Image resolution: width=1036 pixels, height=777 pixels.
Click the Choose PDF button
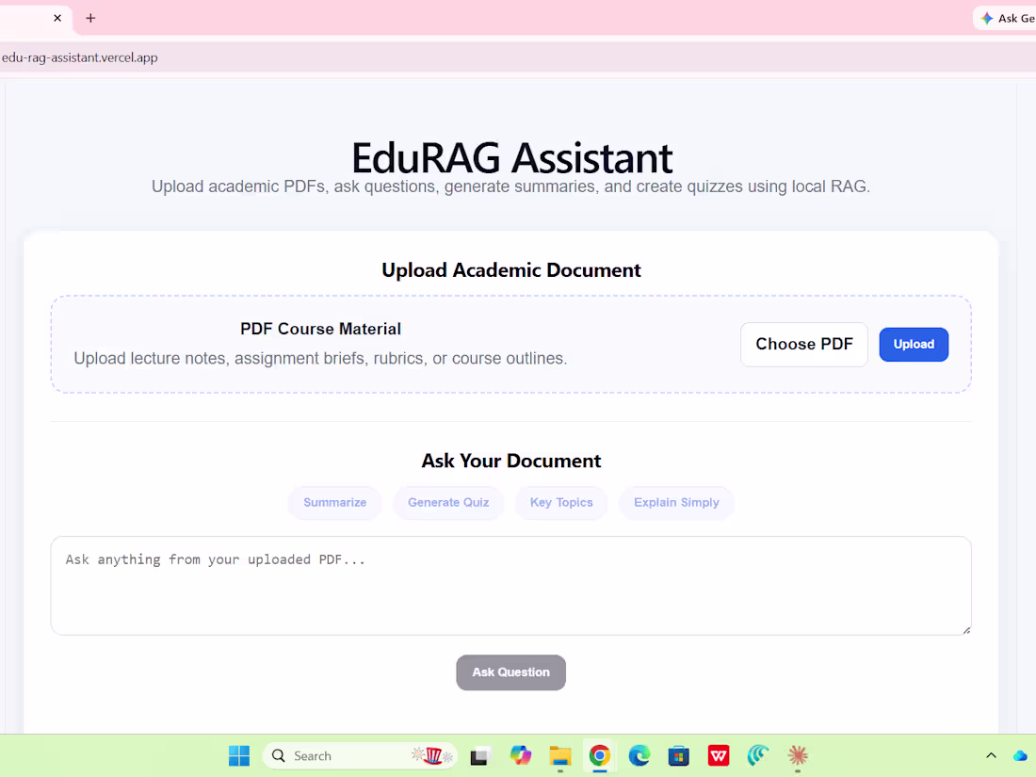tap(804, 344)
